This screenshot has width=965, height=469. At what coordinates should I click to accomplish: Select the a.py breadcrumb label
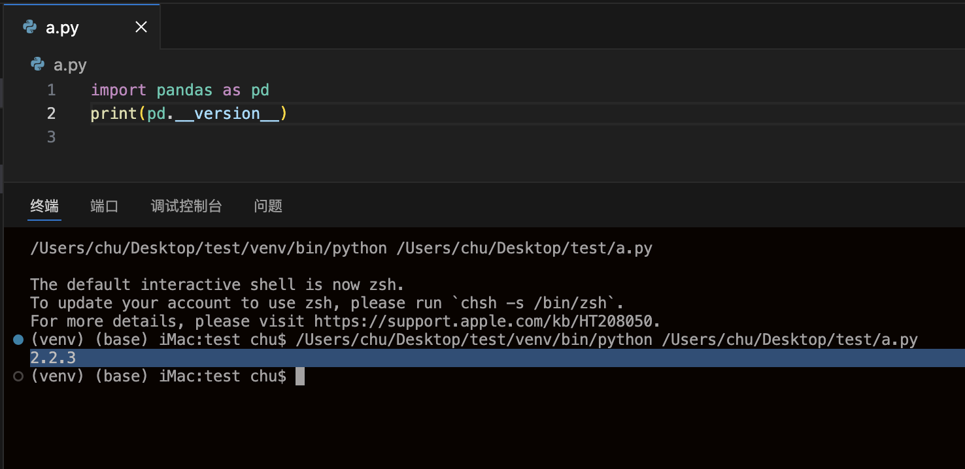(70, 65)
